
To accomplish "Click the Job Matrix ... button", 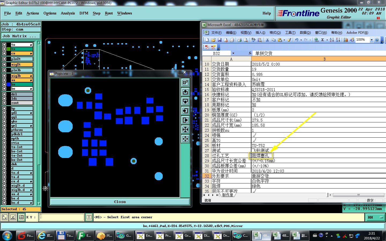I will point(21,36).
